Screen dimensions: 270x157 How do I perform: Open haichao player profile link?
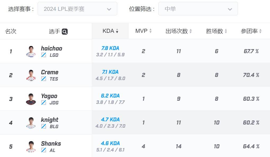pos(51,48)
